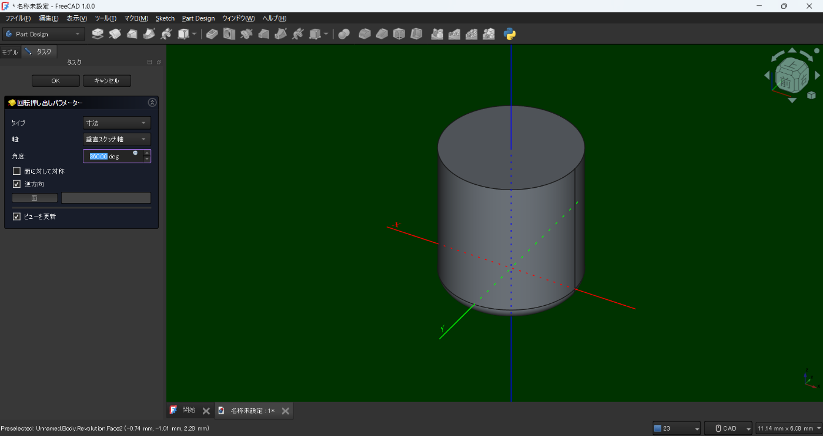823x436 pixels.
Task: Rotate view using navigation cube up arrow
Action: point(792,50)
